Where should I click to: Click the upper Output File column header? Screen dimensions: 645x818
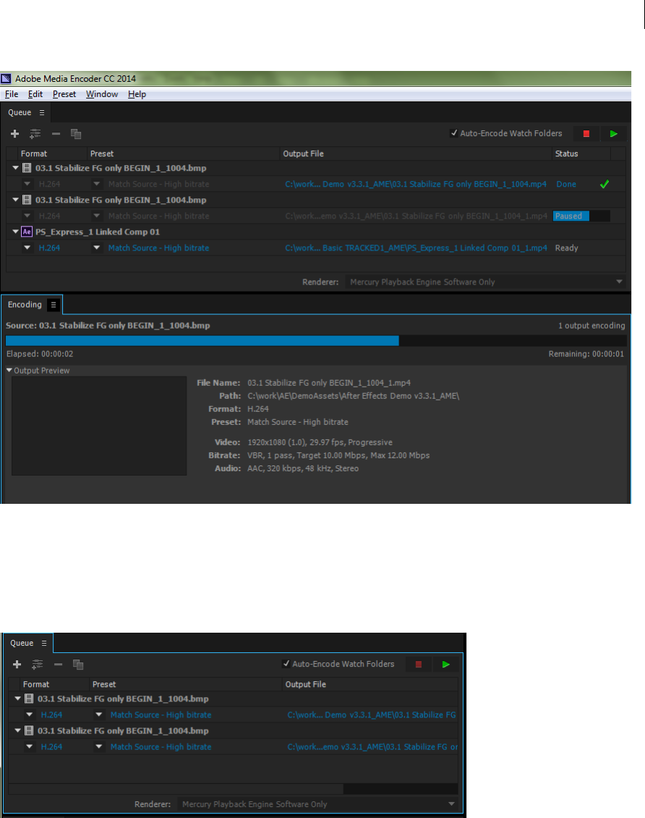coord(303,154)
